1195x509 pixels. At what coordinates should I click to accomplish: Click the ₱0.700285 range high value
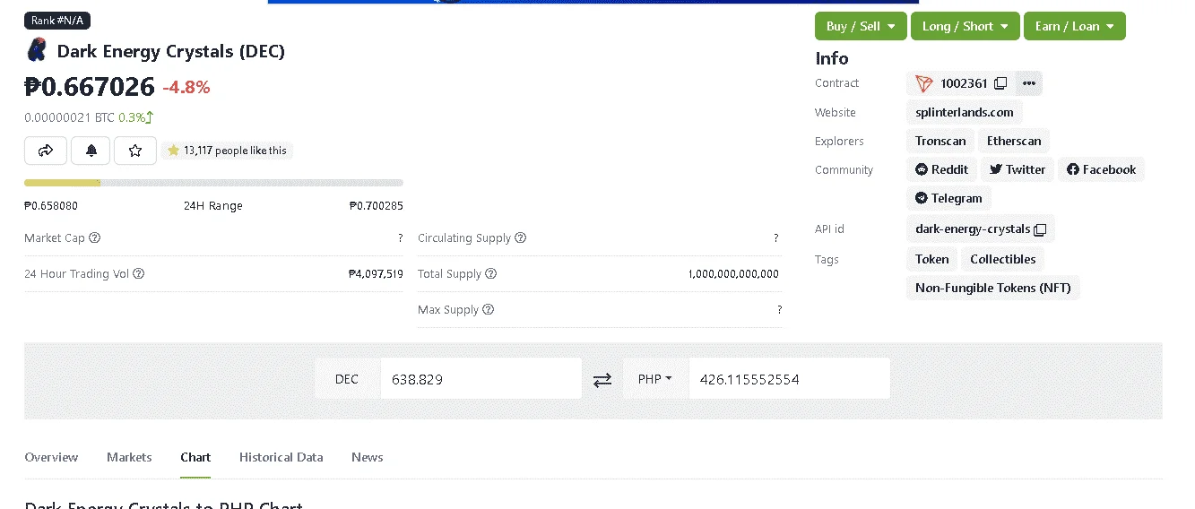pyautogui.click(x=377, y=206)
